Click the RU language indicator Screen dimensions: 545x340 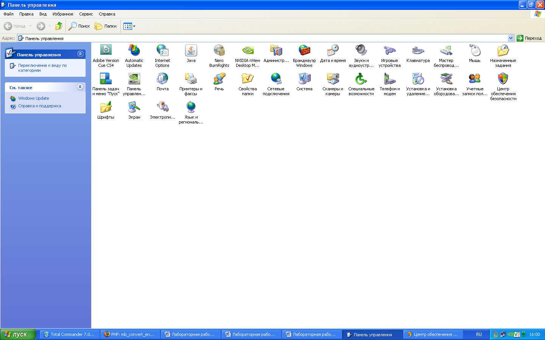(x=479, y=334)
